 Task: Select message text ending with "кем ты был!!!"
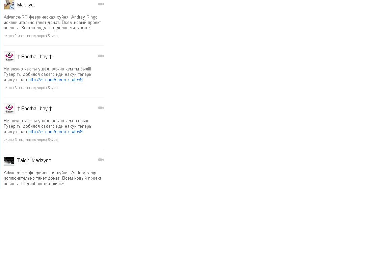click(x=48, y=74)
